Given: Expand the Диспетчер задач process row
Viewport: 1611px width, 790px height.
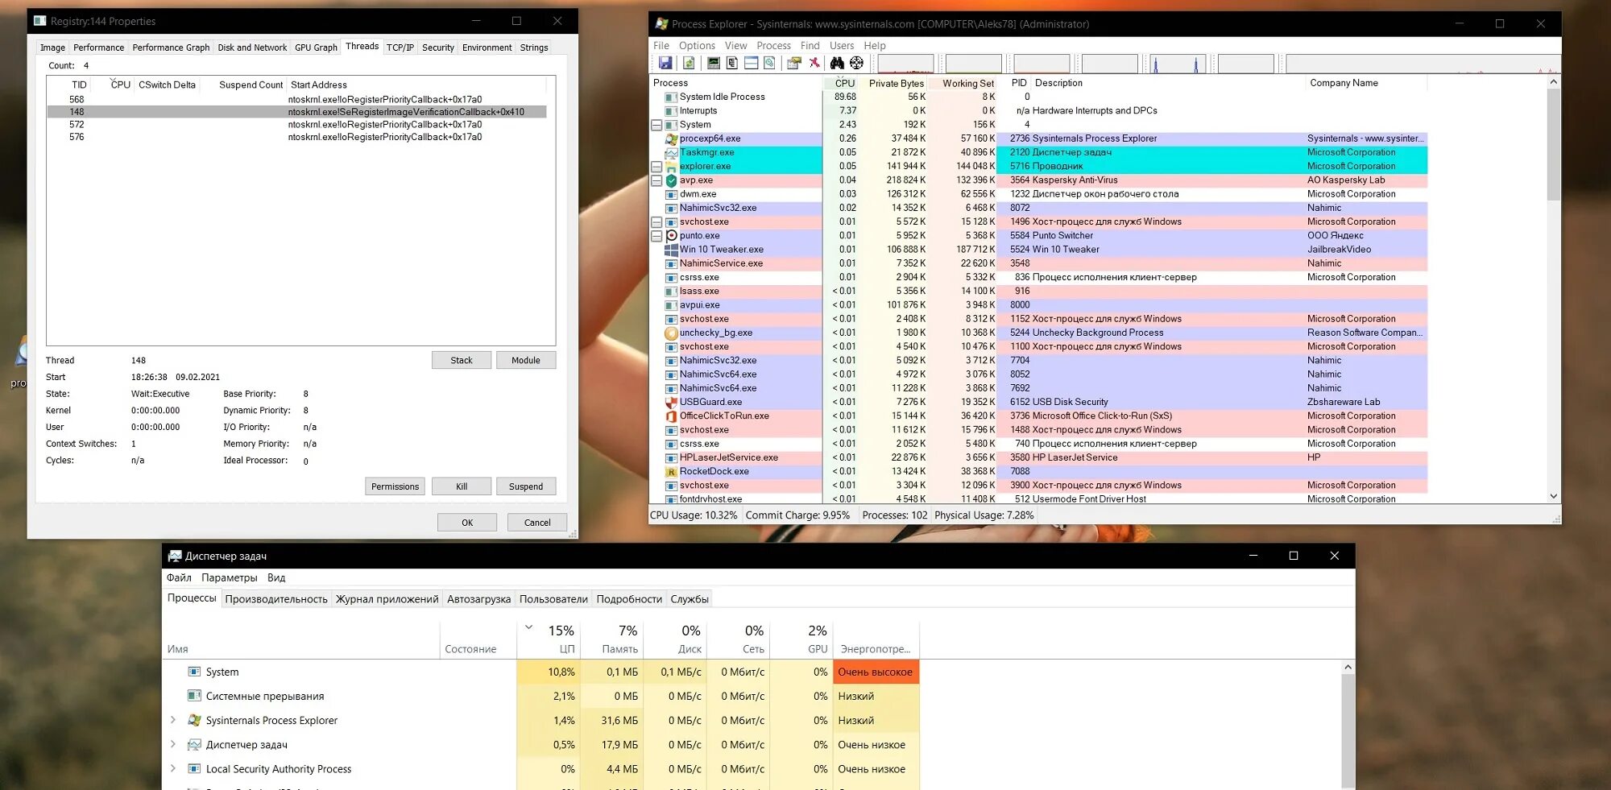Looking at the screenshot, I should coord(173,744).
